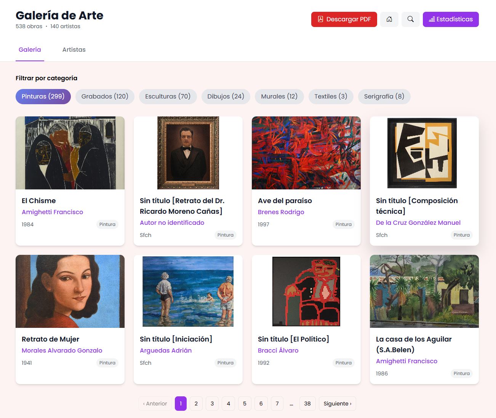Click artist link Brenes Rodrigo
The height and width of the screenshot is (418, 496).
click(281, 212)
